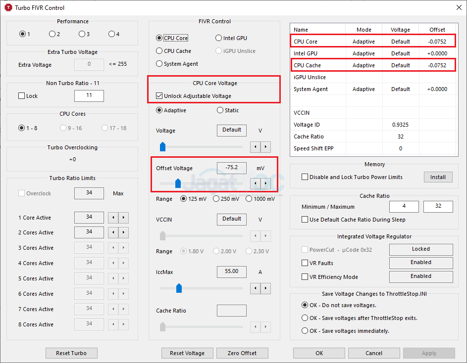
Task: Click the Cache Ratio minimum field
Action: pyautogui.click(x=404, y=206)
